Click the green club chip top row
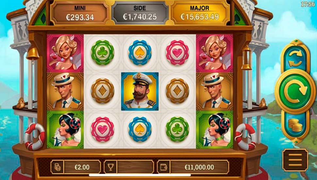Viewport: 317px width, 180px height. [103, 53]
